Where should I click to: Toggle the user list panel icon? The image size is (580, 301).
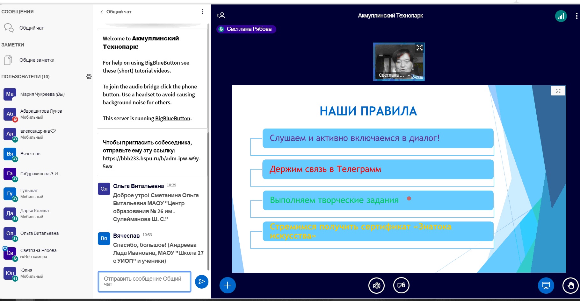221,15
